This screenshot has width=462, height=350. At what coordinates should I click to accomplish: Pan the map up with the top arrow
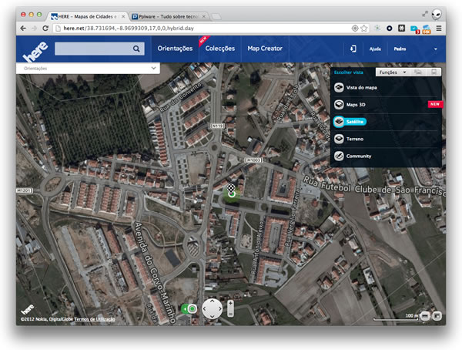[213, 301]
